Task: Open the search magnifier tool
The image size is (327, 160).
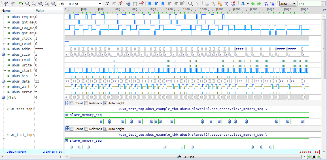Action: point(190,4)
